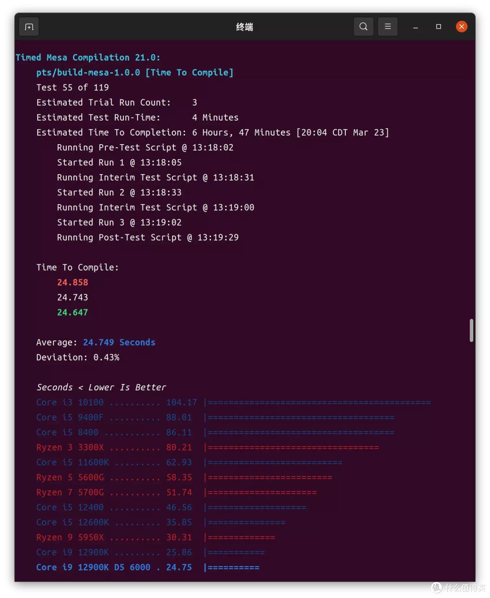
Task: Click 'Average: 24.749 Seconds' line
Action: (96, 342)
